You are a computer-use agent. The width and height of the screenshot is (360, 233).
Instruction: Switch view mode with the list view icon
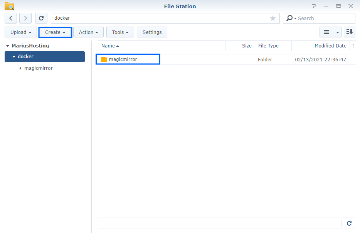[x=326, y=32]
